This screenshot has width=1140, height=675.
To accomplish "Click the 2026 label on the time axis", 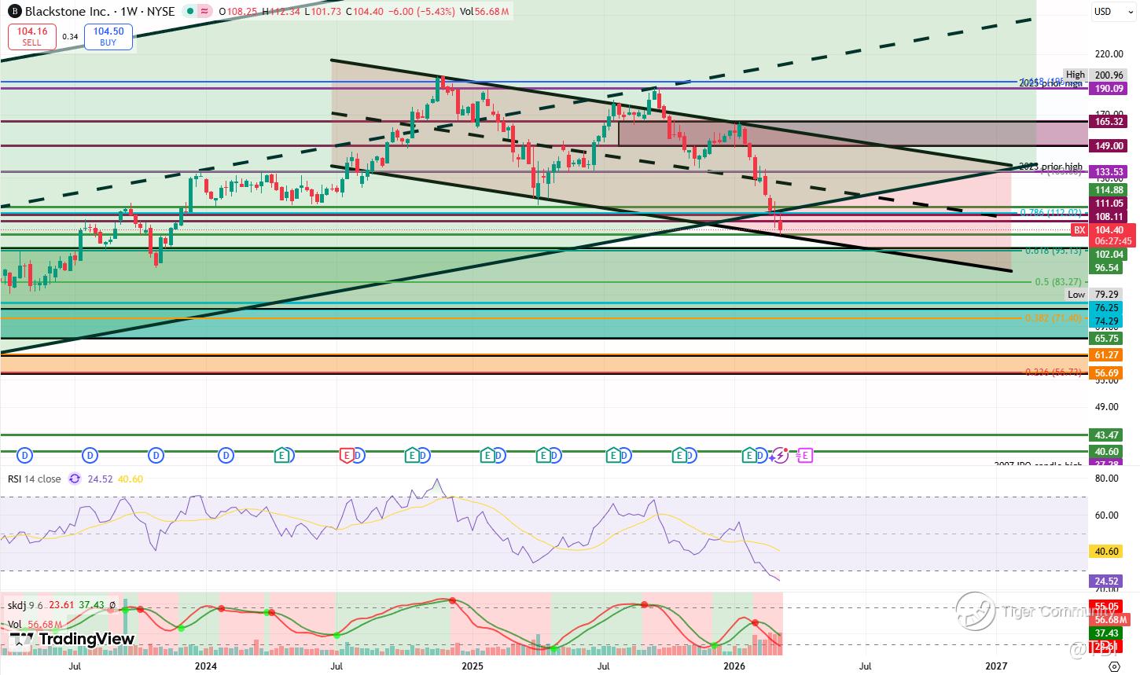I will [734, 666].
